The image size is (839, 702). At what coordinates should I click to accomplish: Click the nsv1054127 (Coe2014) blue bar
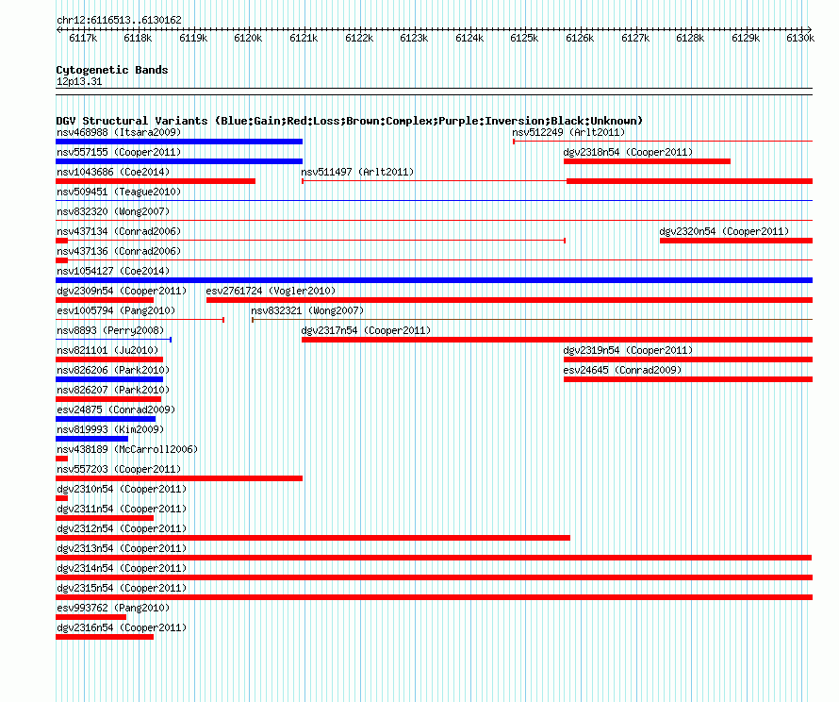[434, 280]
